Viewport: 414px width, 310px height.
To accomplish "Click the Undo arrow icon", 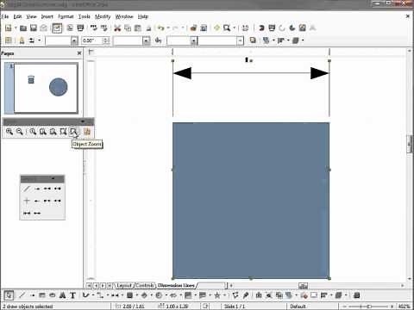I will [161, 28].
